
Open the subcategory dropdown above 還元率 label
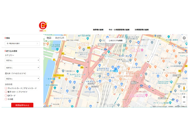pos(22,67)
